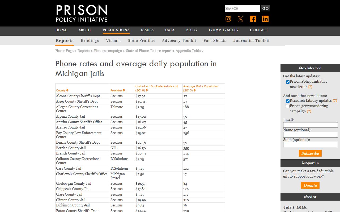
Task: Follow the Home Page breadcrumb link
Action: (64, 51)
